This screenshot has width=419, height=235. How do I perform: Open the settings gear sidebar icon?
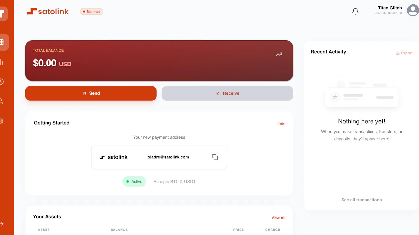tap(2, 121)
